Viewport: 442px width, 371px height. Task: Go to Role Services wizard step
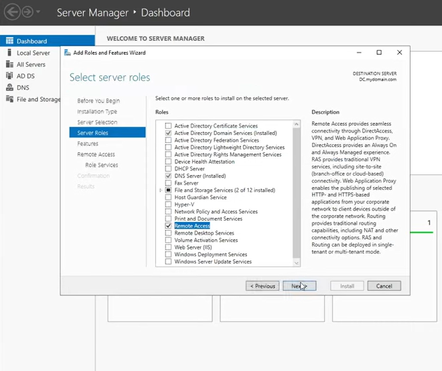(102, 165)
